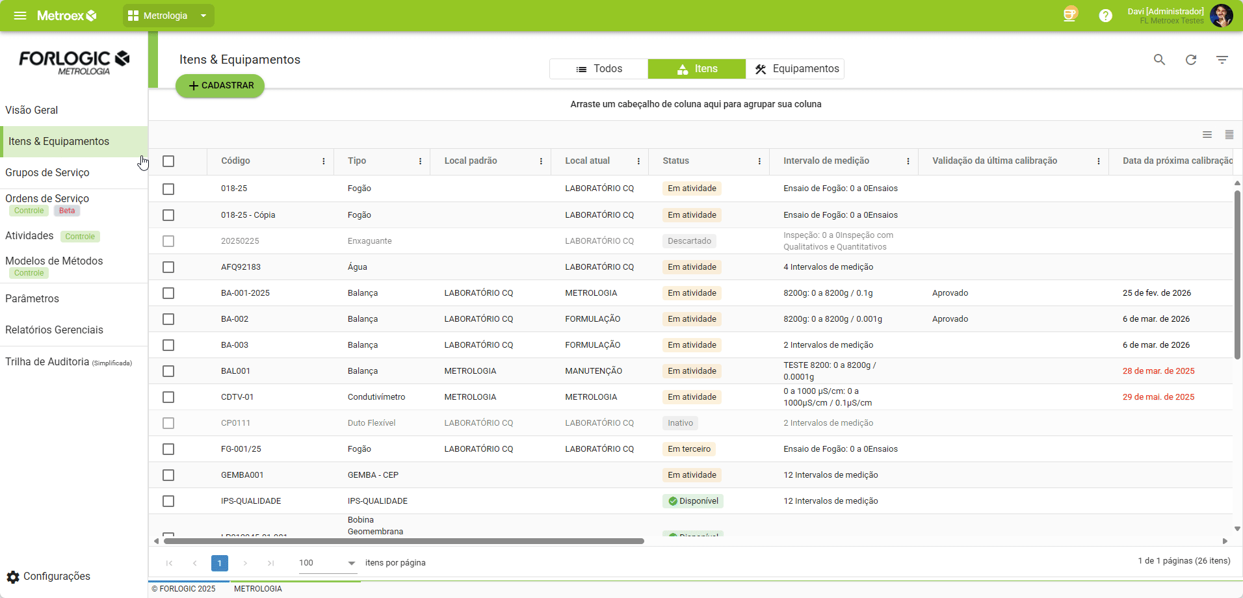This screenshot has height=598, width=1243.
Task: Refresh the items list
Action: pos(1190,60)
